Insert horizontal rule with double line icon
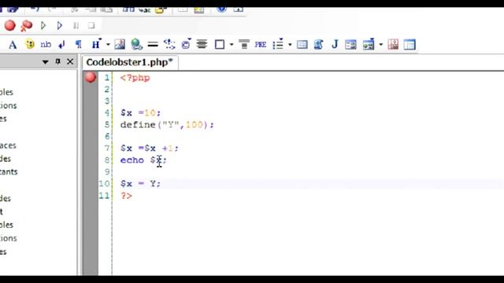The width and height of the screenshot is (504, 283). [153, 45]
